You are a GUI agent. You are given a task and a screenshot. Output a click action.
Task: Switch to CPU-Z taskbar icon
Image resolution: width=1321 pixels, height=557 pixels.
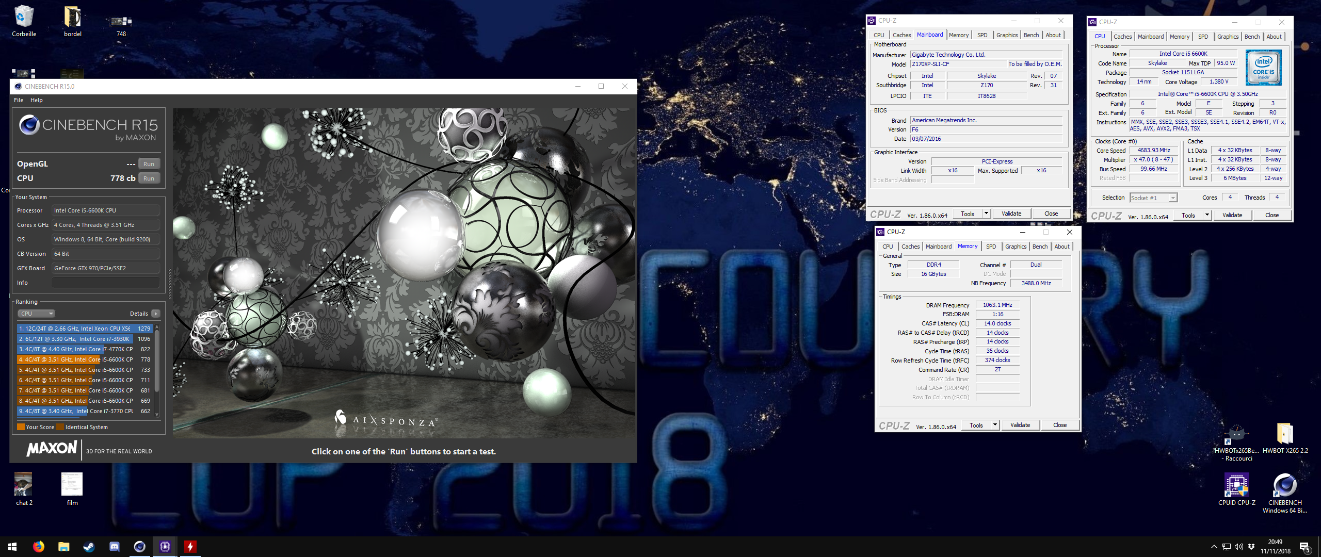pyautogui.click(x=165, y=547)
